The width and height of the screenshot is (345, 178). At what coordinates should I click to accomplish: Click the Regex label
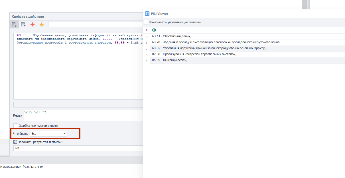pyautogui.click(x=18, y=115)
